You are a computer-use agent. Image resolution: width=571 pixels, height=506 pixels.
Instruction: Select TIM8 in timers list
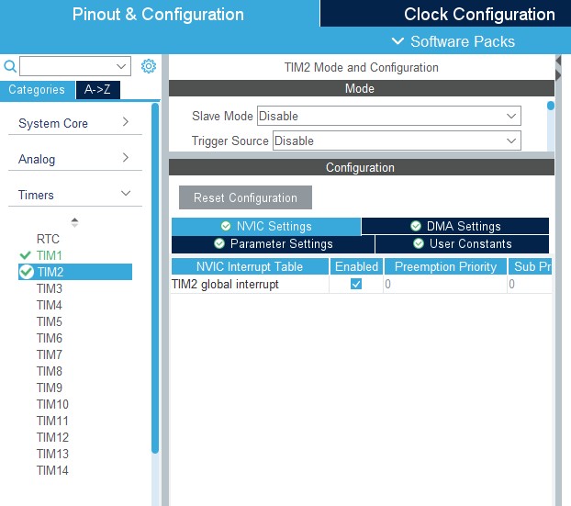50,371
